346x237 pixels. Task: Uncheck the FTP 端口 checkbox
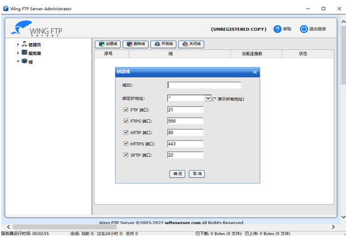126,109
